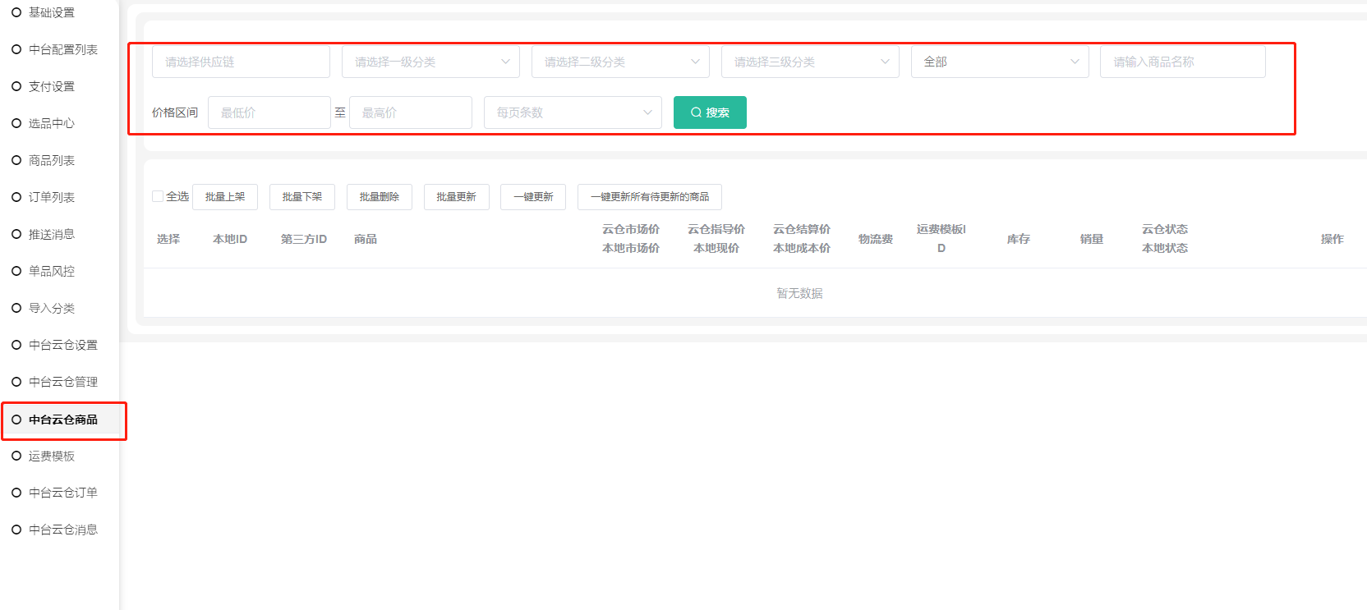Click the 搜索 search button
The height and width of the screenshot is (610, 1367).
point(710,112)
